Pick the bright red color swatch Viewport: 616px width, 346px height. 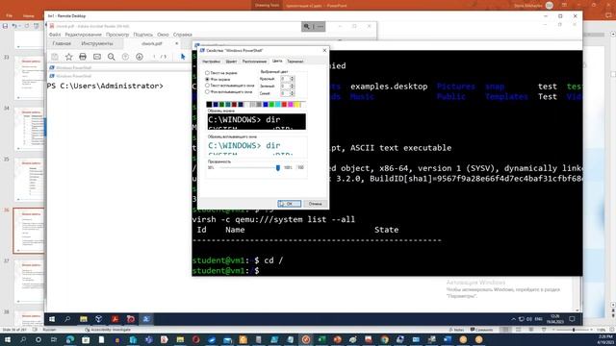pos(284,105)
